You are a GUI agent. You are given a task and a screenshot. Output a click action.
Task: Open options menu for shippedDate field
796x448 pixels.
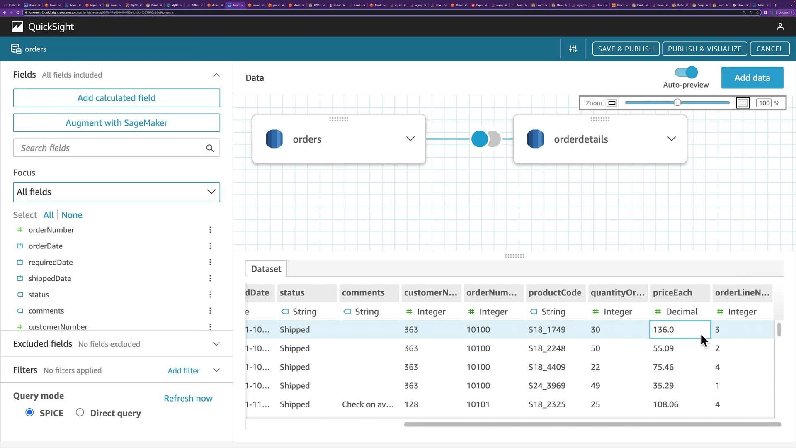[x=210, y=278]
